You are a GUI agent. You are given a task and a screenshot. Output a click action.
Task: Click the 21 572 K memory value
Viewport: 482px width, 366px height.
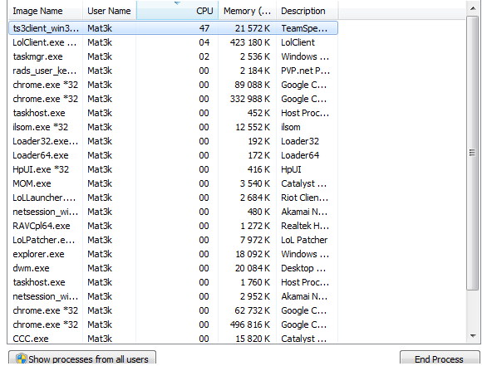(x=253, y=28)
